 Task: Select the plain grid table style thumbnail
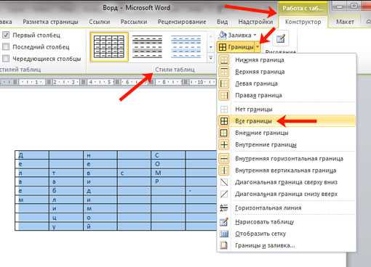coord(109,46)
